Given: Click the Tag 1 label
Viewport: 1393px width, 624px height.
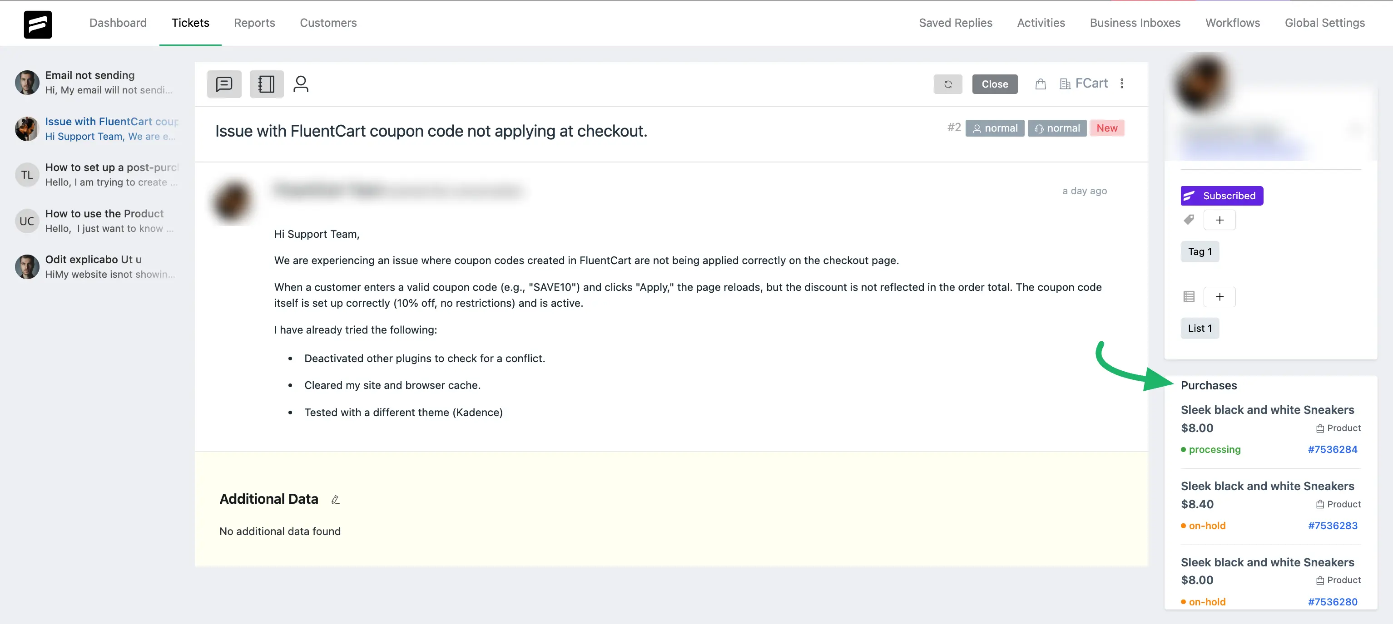Looking at the screenshot, I should click(1199, 252).
